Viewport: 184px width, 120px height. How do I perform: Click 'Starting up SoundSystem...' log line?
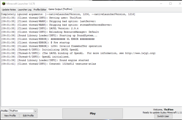pos(49,36)
